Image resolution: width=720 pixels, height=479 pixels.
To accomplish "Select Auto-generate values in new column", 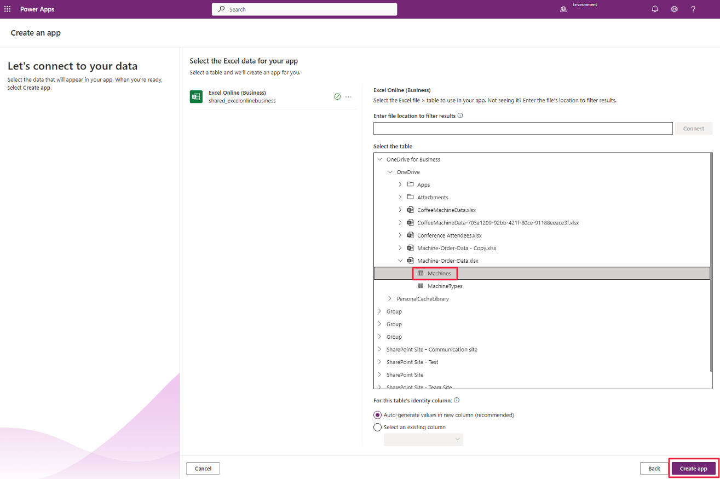I will [x=377, y=415].
